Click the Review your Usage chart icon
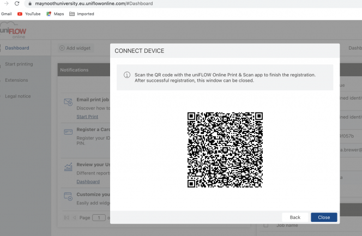The height and width of the screenshot is (236, 362). point(68,167)
